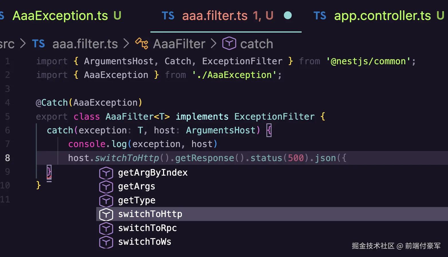Click the switchToWs method cube icon
The width and height of the screenshot is (448, 257).
(106, 242)
